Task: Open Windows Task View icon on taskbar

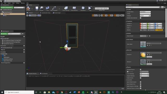Action: point(40,92)
